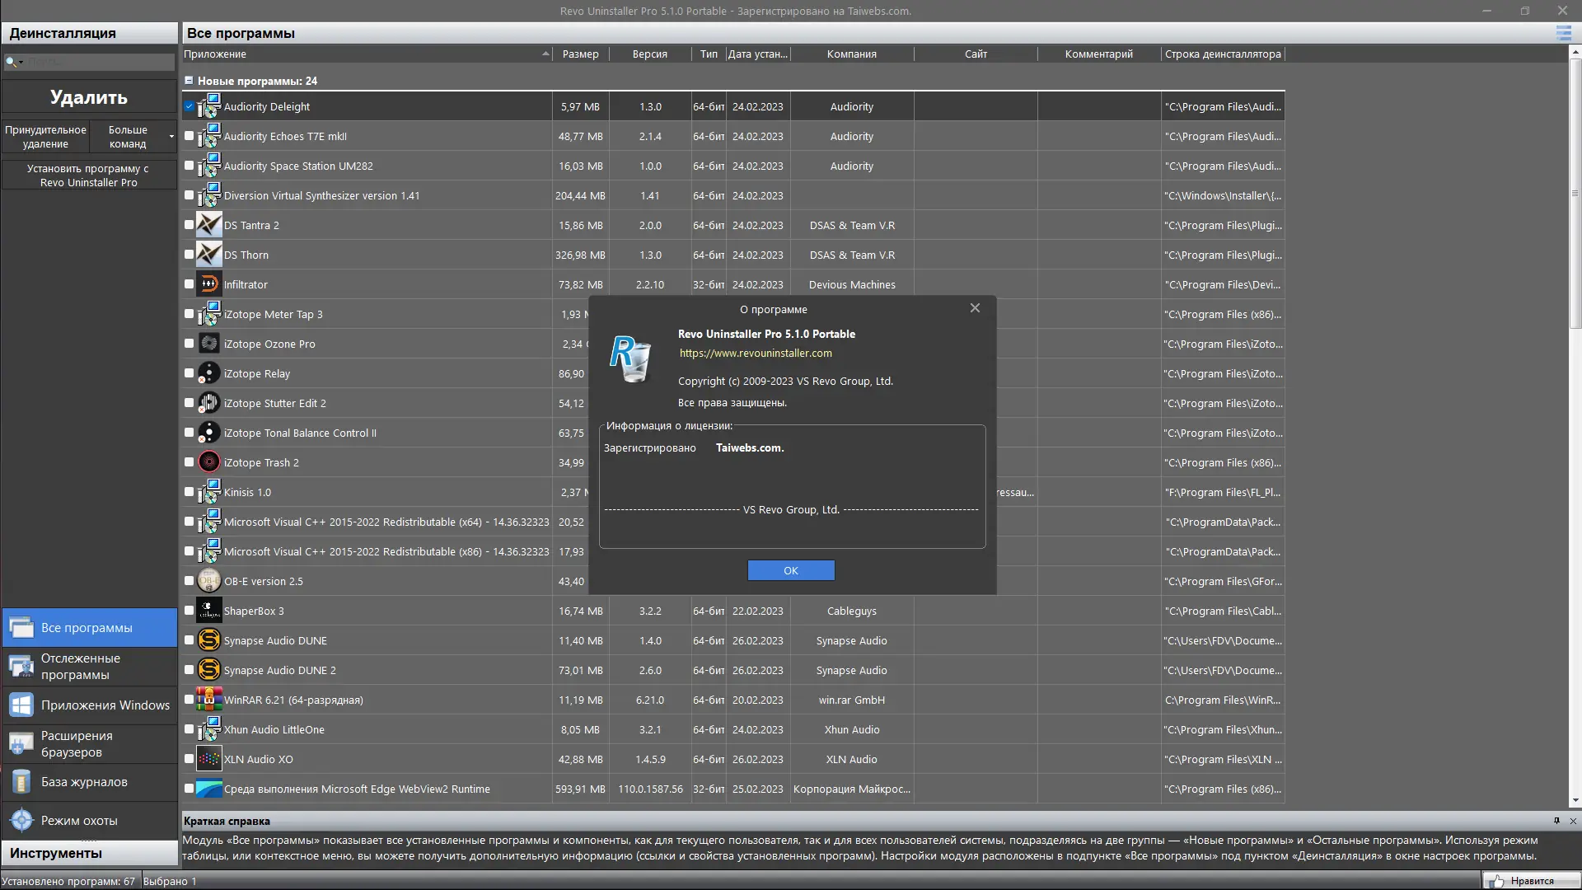This screenshot has height=890, width=1582.
Task: Collapse the Новые программы group
Action: [189, 81]
